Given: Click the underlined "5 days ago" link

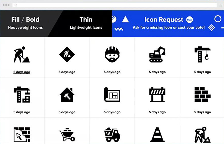Looking at the screenshot, I should pyautogui.click(x=22, y=72).
